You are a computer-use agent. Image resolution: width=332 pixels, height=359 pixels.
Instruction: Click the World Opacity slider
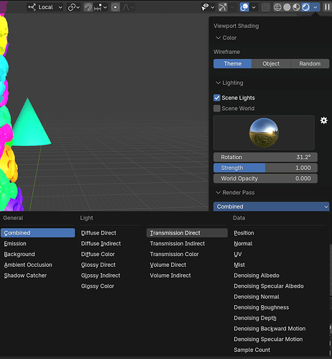click(265, 178)
